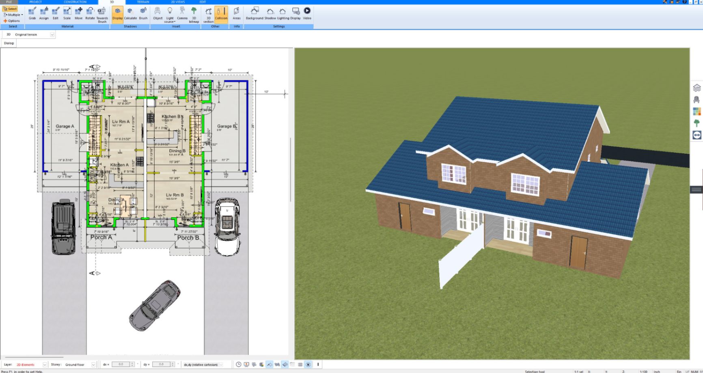Image resolution: width=703 pixels, height=373 pixels.
Task: Select the Grab material tool
Action: coord(32,13)
